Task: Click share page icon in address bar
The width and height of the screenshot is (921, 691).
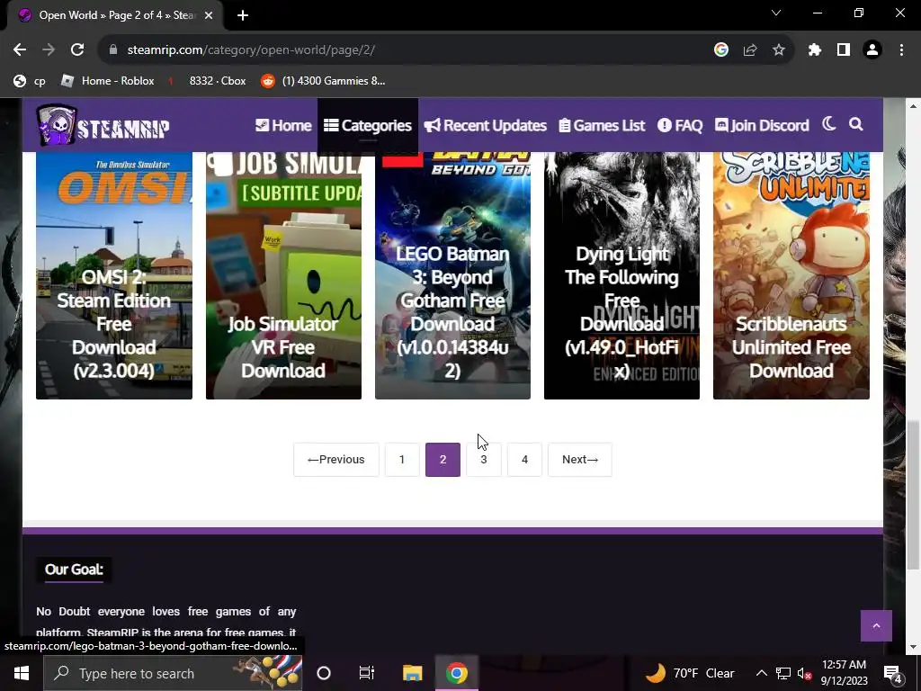Action: pyautogui.click(x=750, y=50)
